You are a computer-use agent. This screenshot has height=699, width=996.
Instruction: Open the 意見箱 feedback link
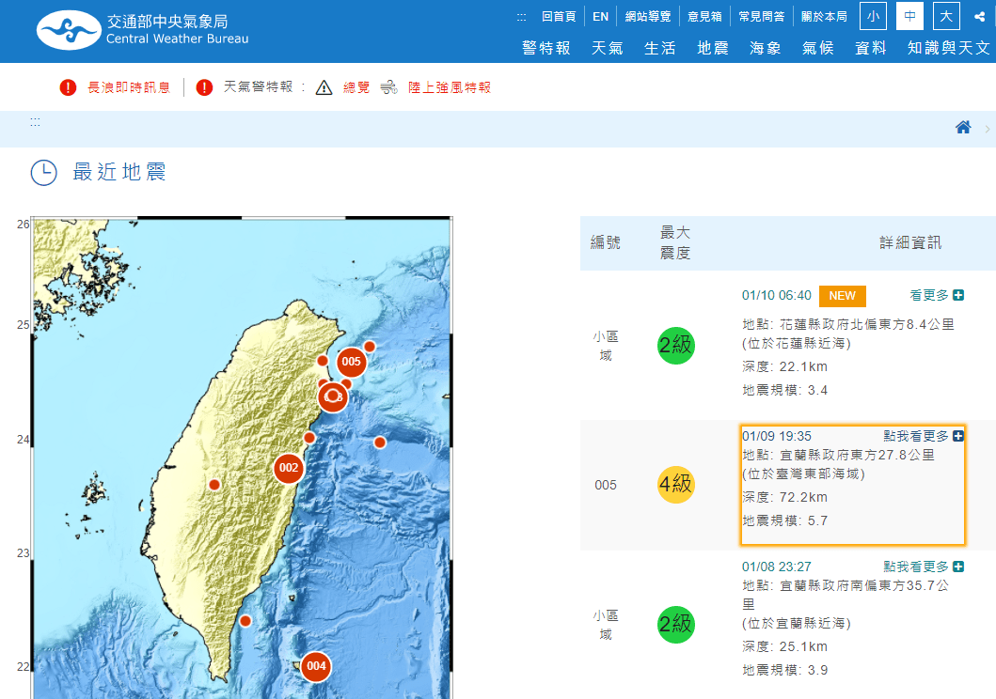click(705, 17)
